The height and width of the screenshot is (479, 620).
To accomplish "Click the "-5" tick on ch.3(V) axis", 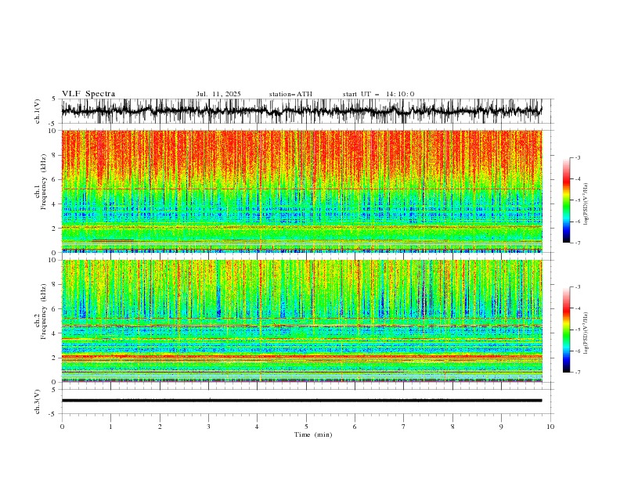I will [x=52, y=414].
